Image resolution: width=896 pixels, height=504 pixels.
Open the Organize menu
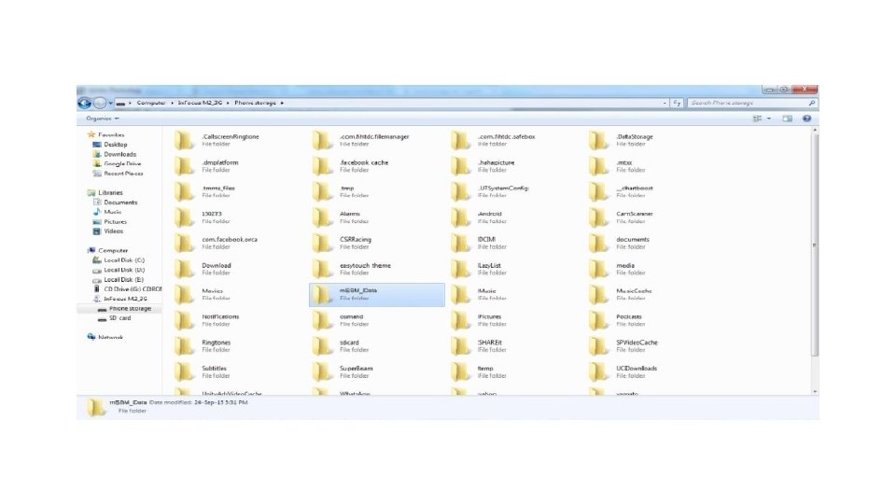click(x=103, y=119)
